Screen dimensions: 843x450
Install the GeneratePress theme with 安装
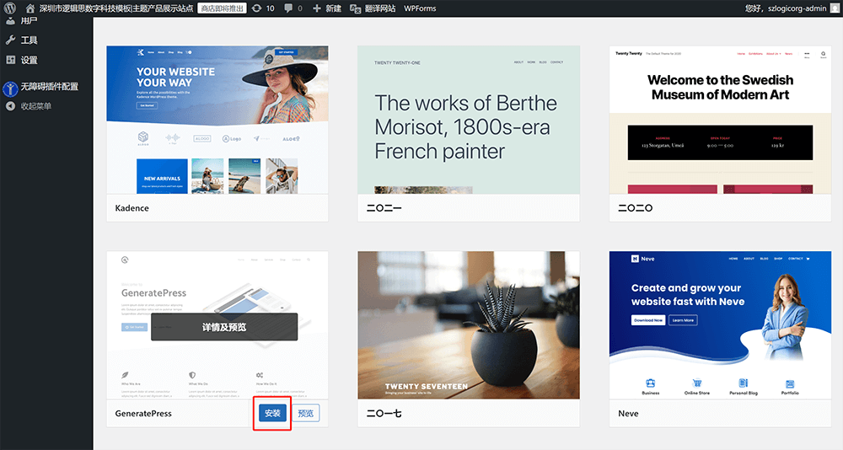tap(272, 413)
